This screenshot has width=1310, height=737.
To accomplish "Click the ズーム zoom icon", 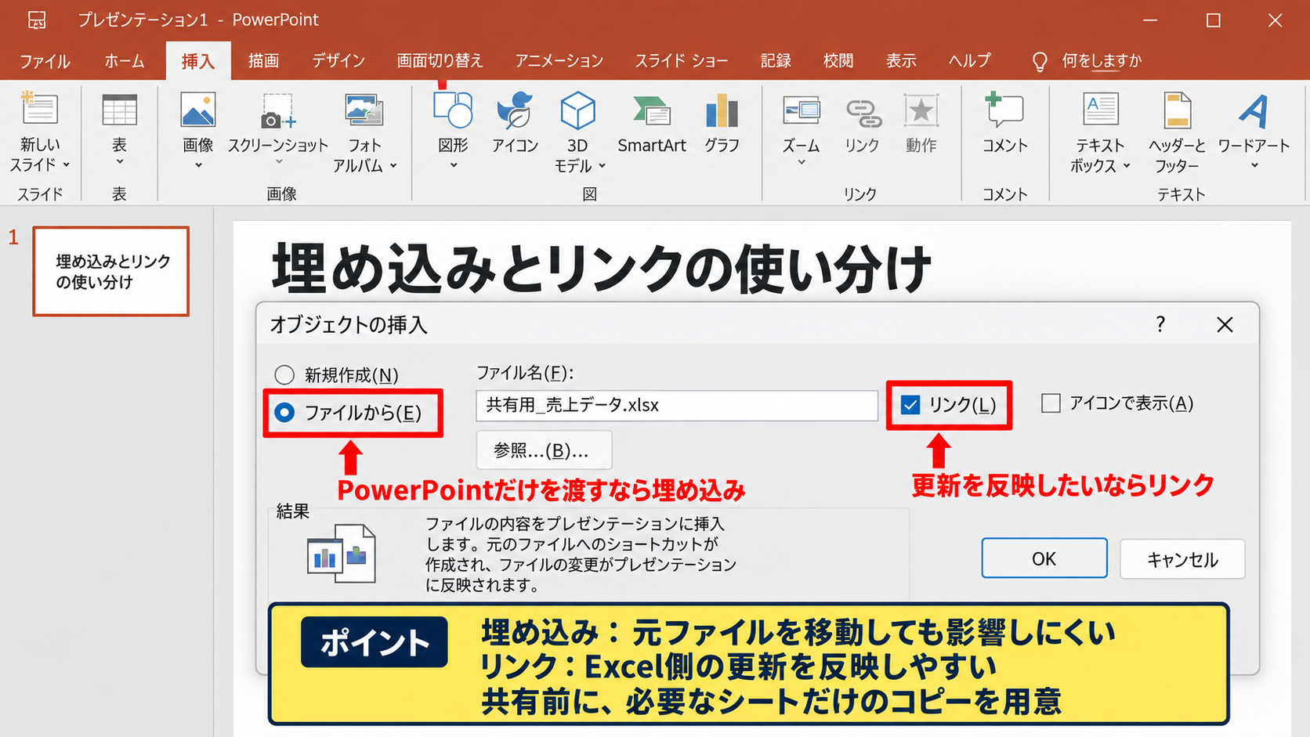I will pyautogui.click(x=802, y=110).
